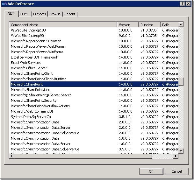The image size is (194, 180).
Task: Select Microsoft.ReportViewer.Common
Action: click(x=94, y=41)
